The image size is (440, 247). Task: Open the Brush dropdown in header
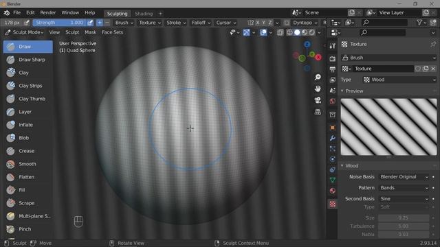(124, 23)
